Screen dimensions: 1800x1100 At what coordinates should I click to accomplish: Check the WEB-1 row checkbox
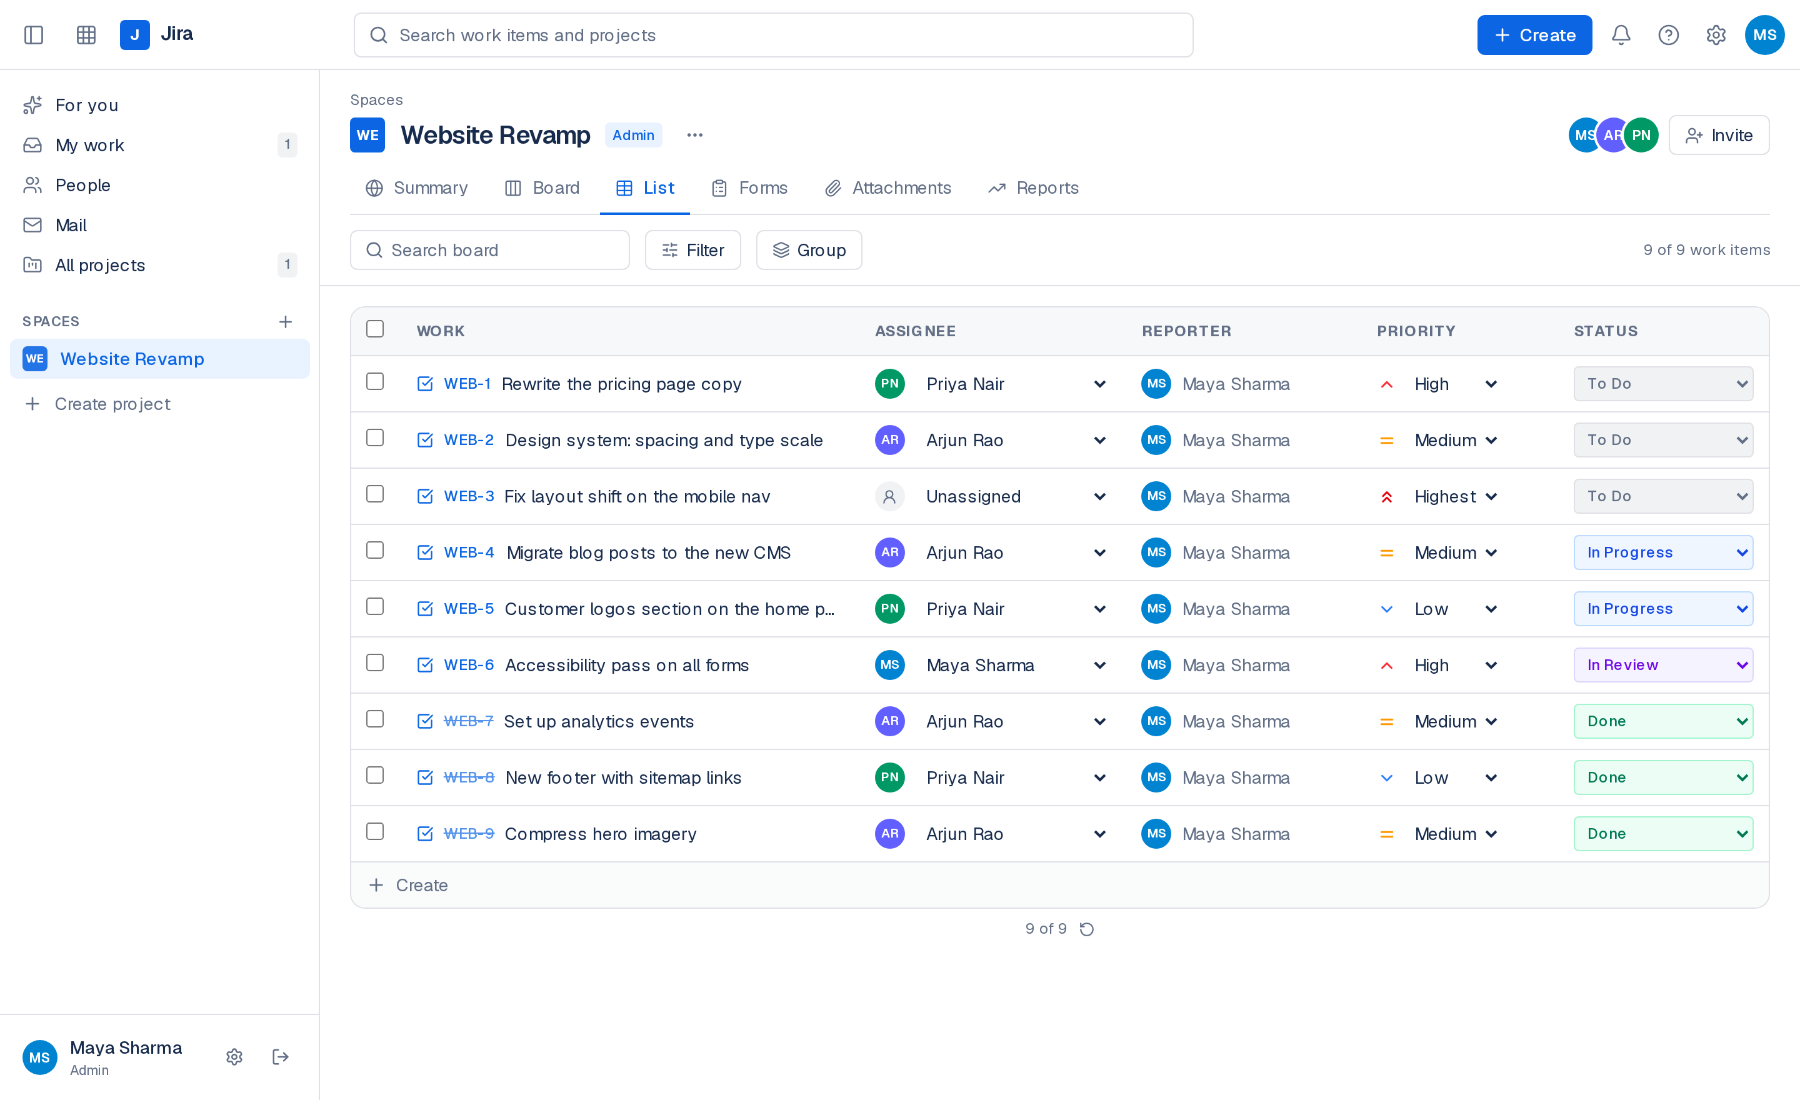(x=375, y=382)
